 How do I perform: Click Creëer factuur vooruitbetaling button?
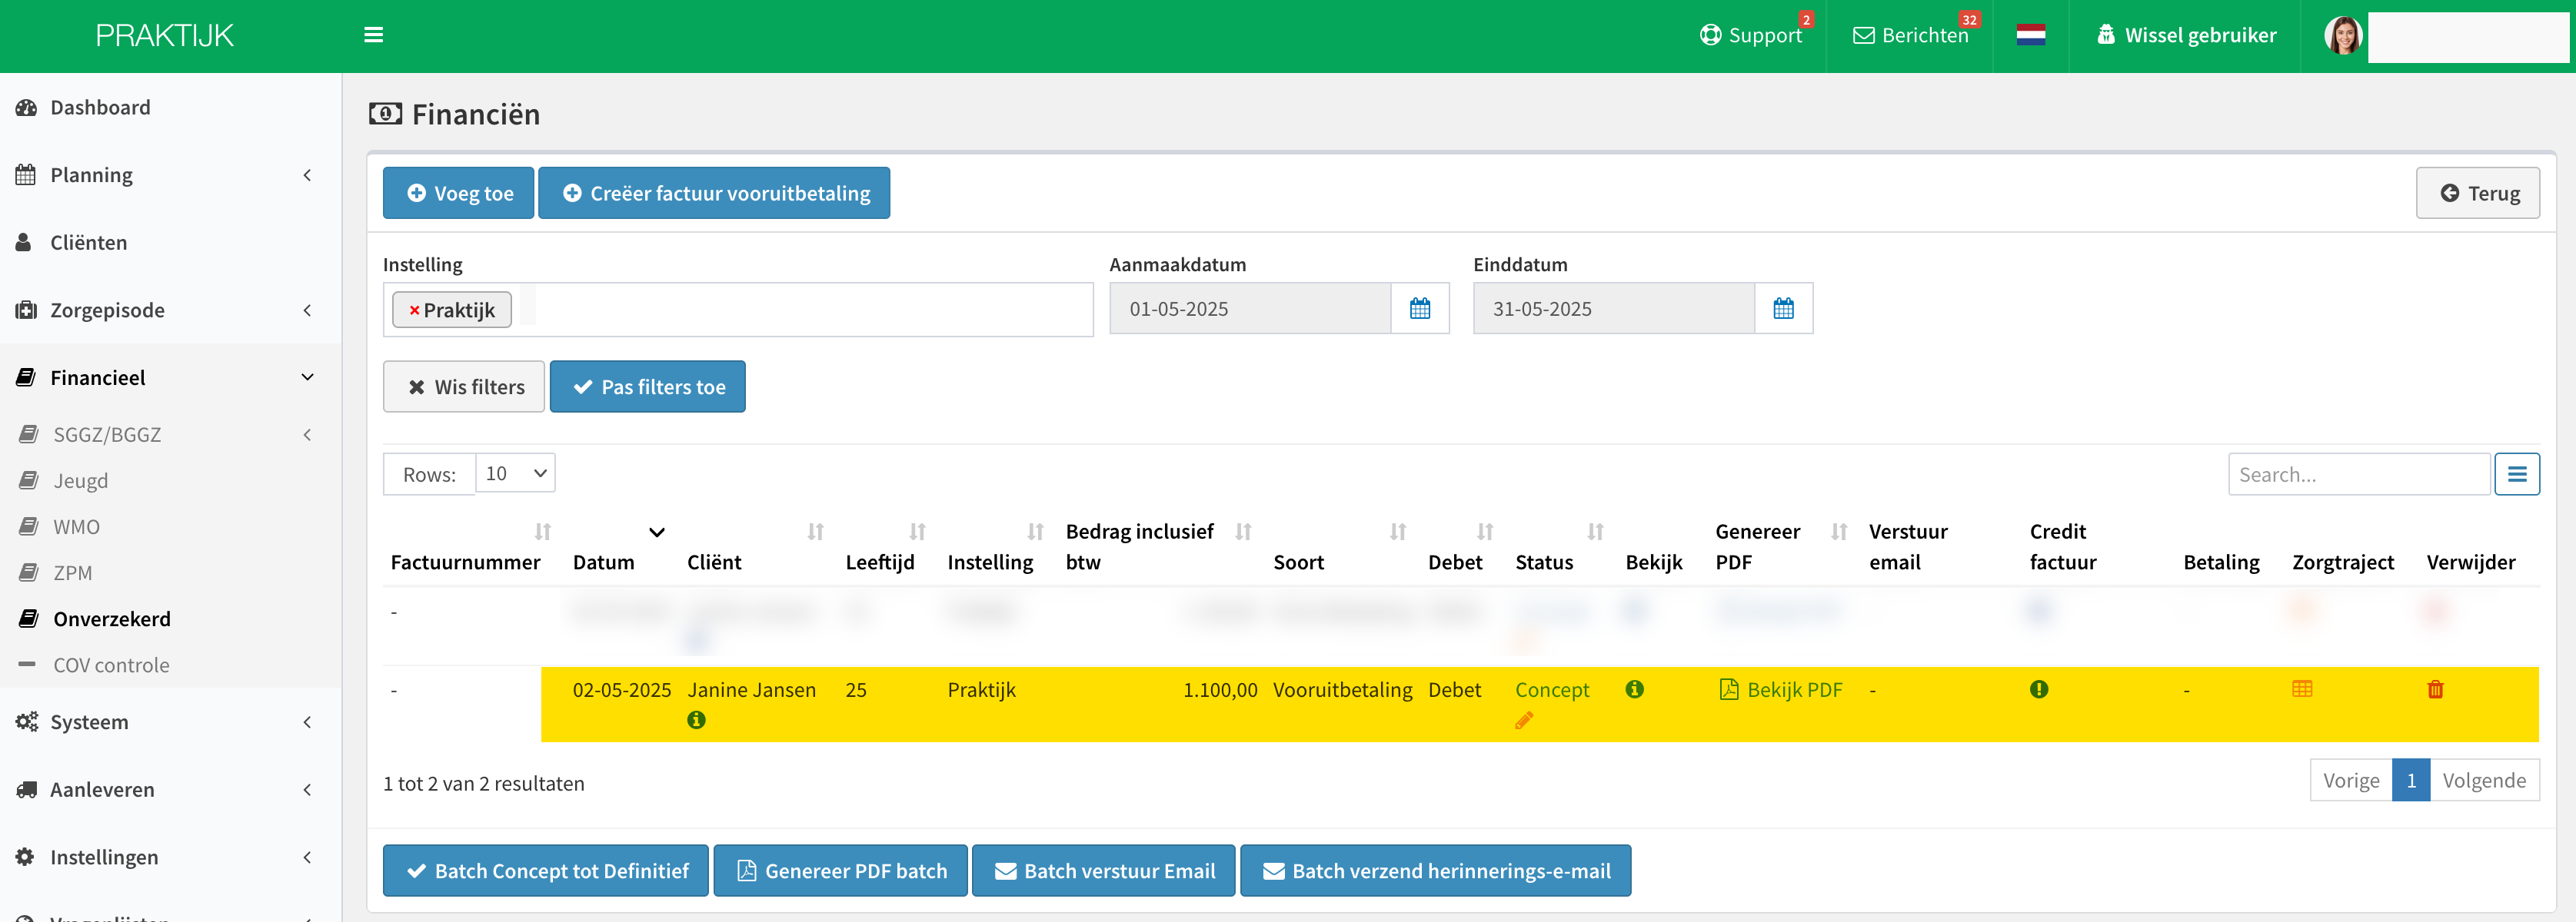click(x=714, y=193)
